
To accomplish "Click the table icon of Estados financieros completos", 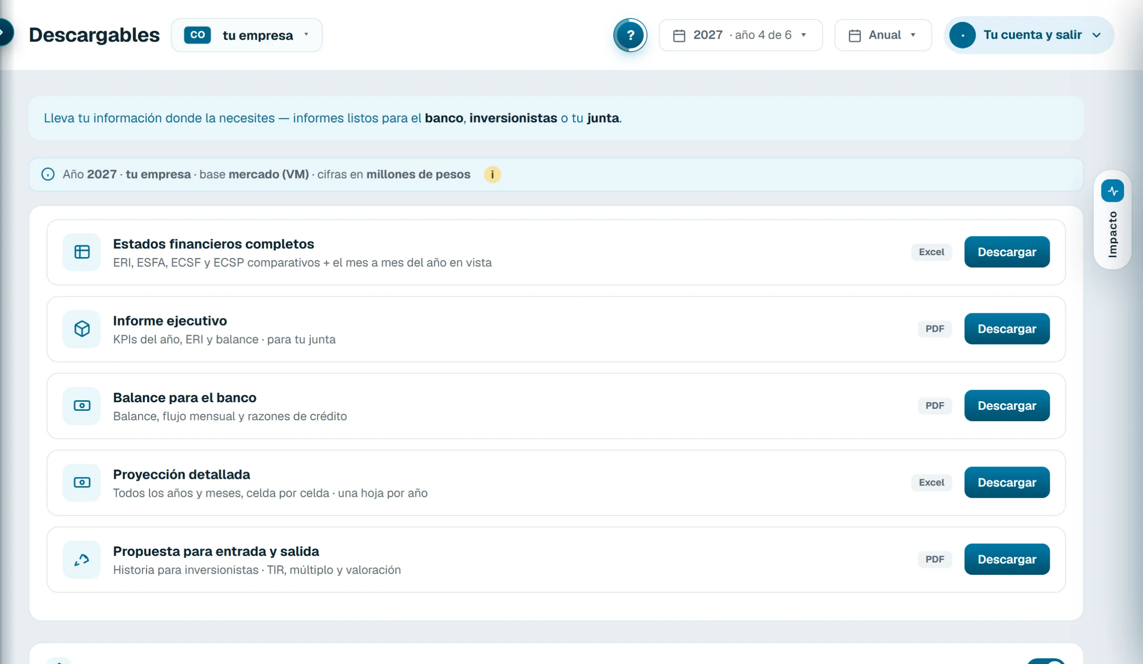I will pos(82,252).
